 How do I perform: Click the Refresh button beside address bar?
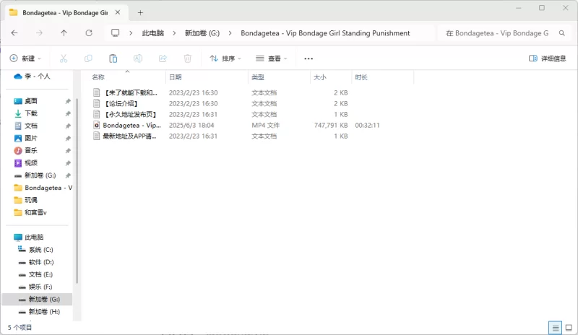point(89,33)
